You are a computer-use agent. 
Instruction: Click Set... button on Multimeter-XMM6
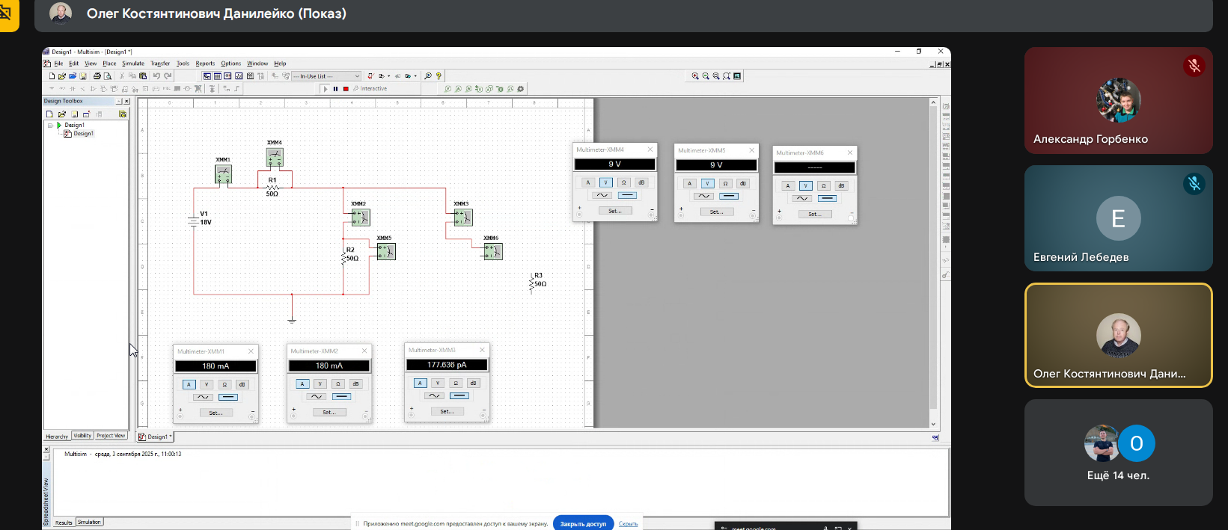(814, 214)
